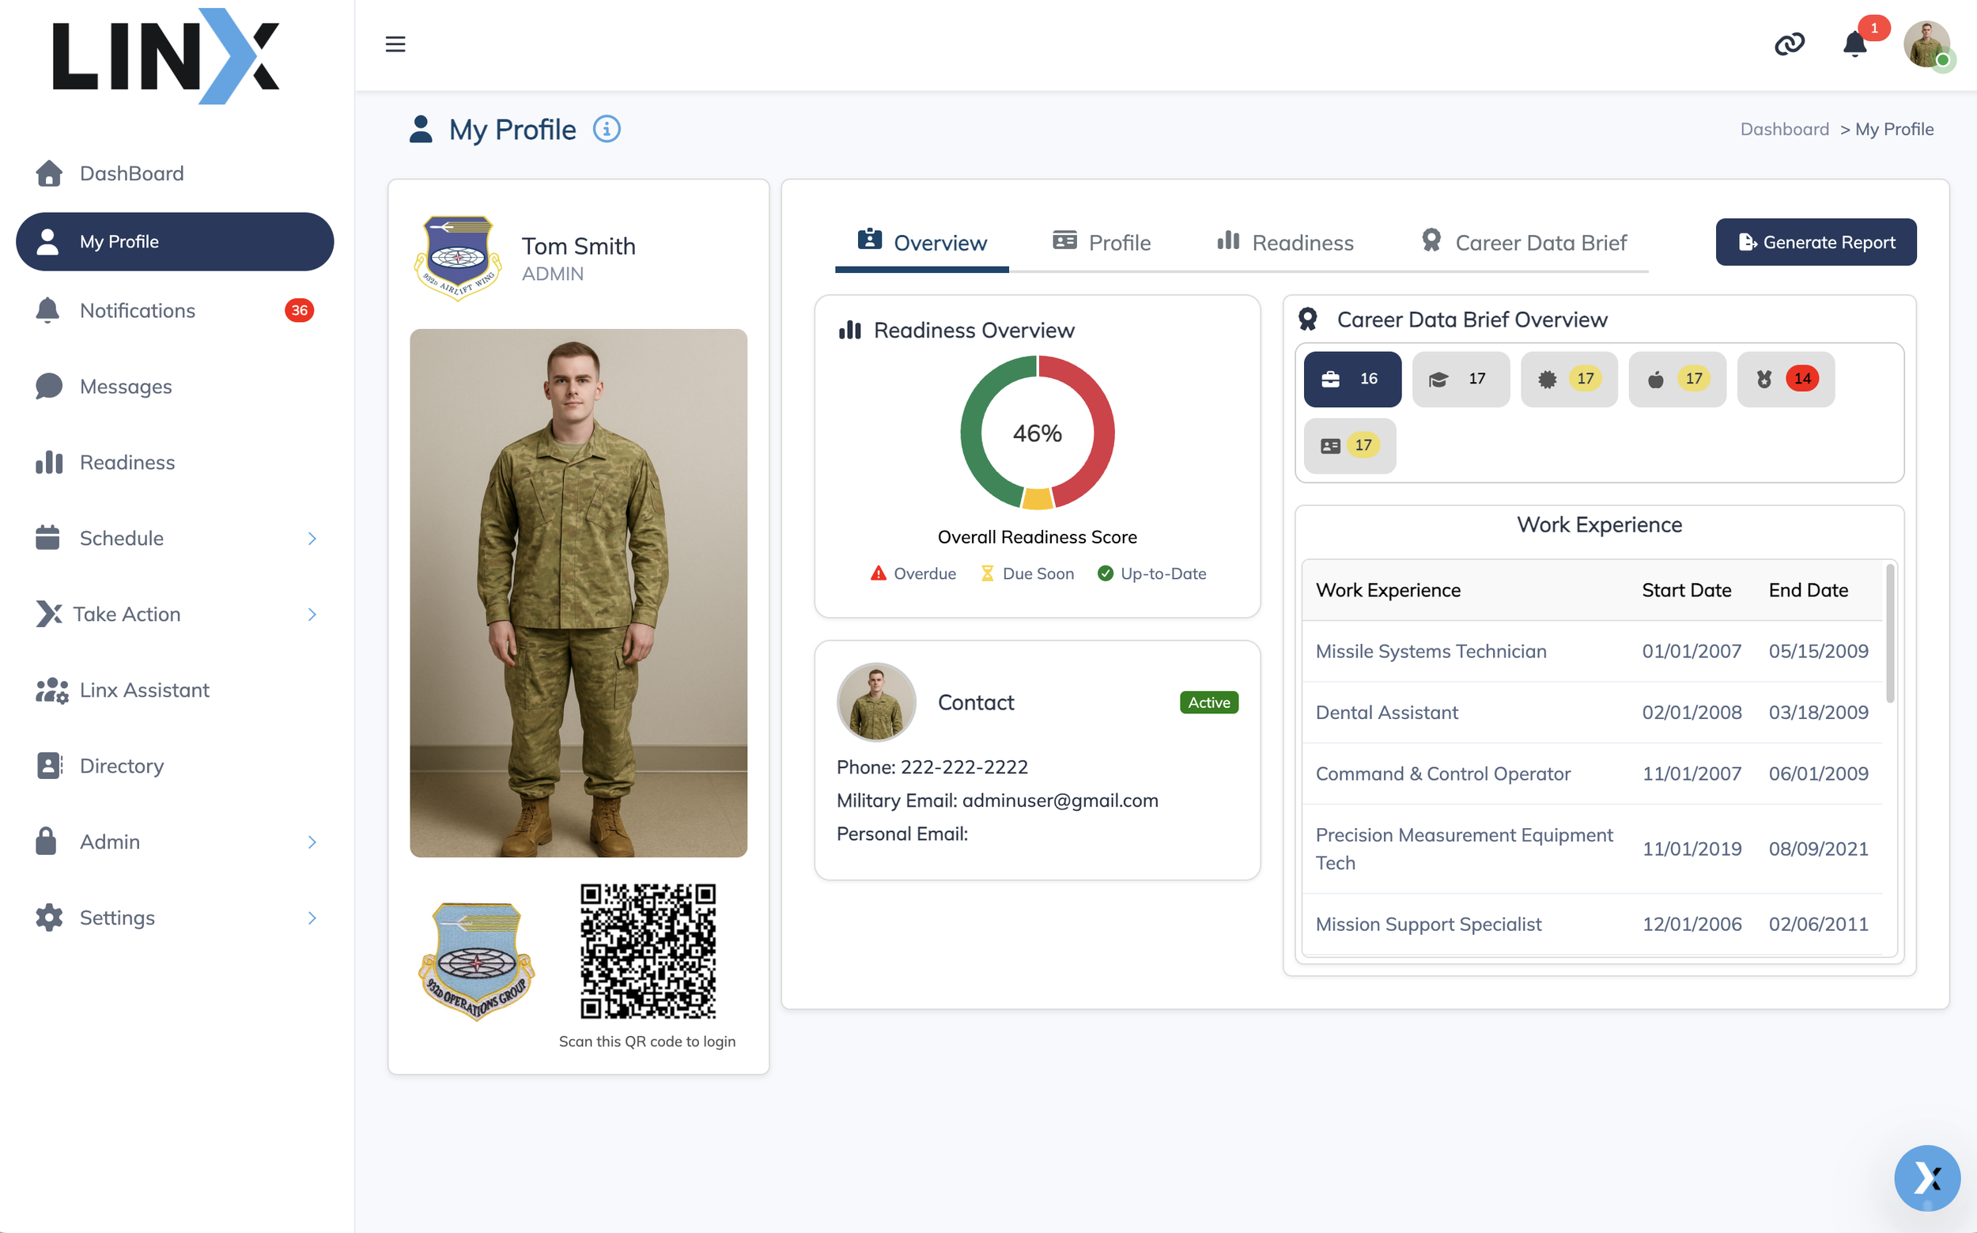Image resolution: width=1977 pixels, height=1233 pixels.
Task: Select the medal category showing 14
Action: [x=1785, y=379]
